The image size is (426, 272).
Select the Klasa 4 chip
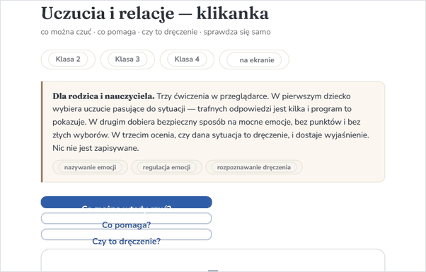click(x=187, y=59)
